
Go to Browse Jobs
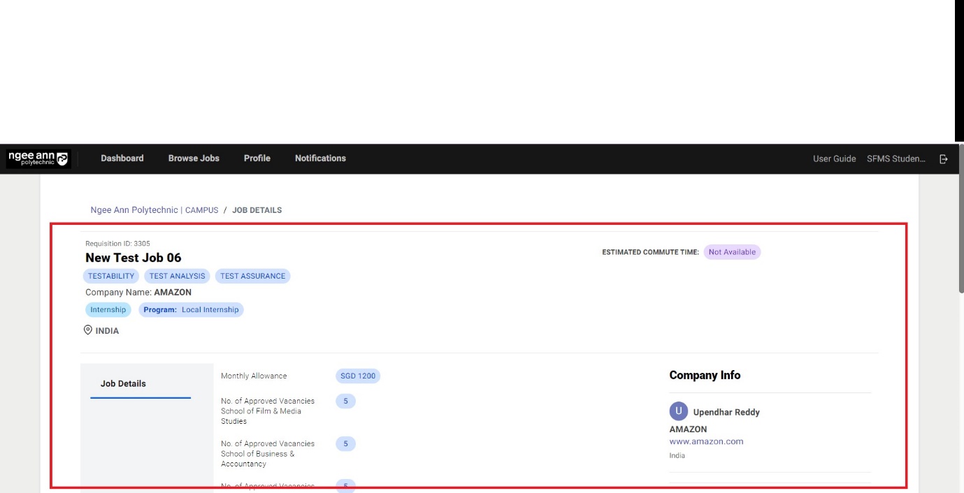tap(194, 159)
